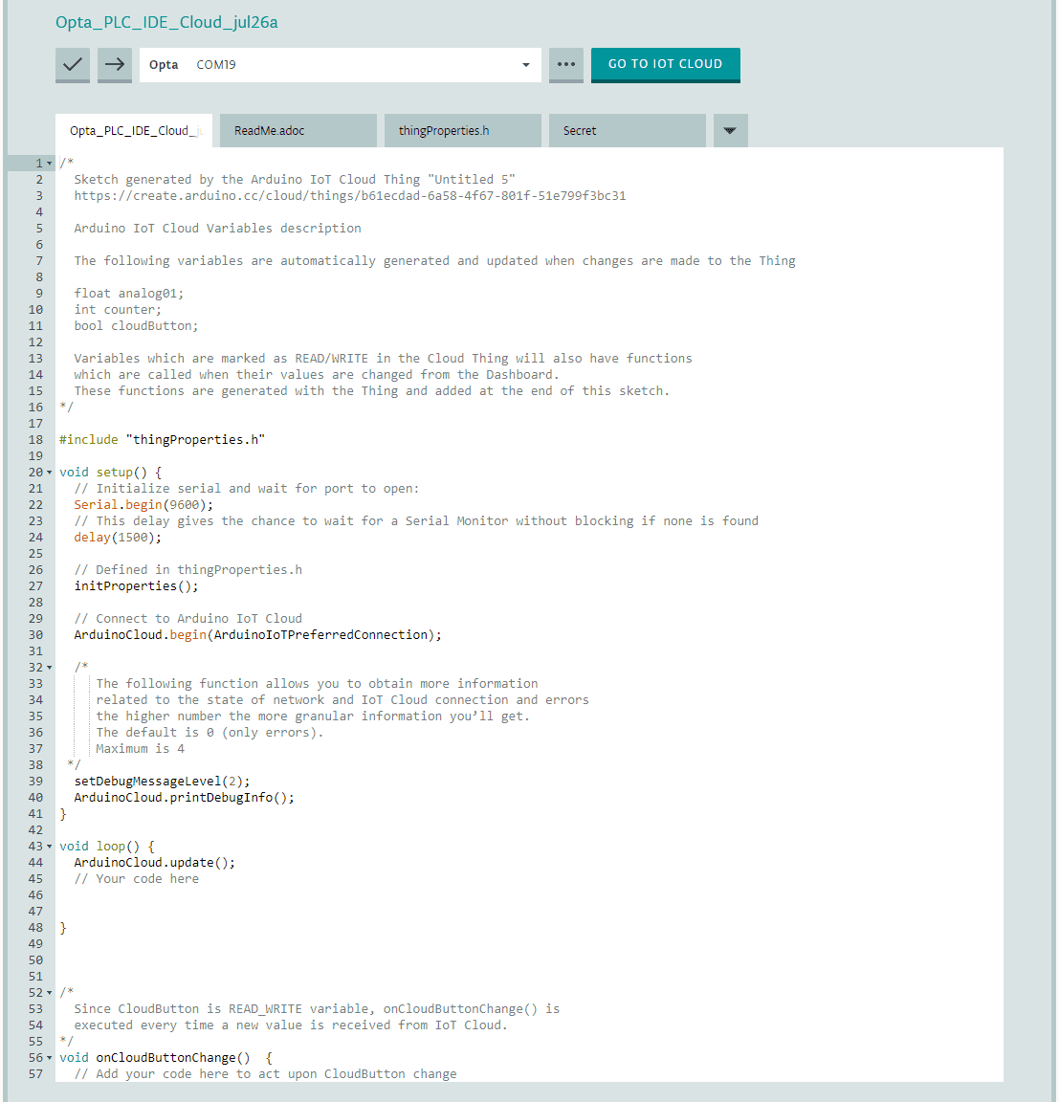The width and height of the screenshot is (1059, 1102).
Task: Place cursor on empty line 46 in loop
Action: (x=287, y=895)
